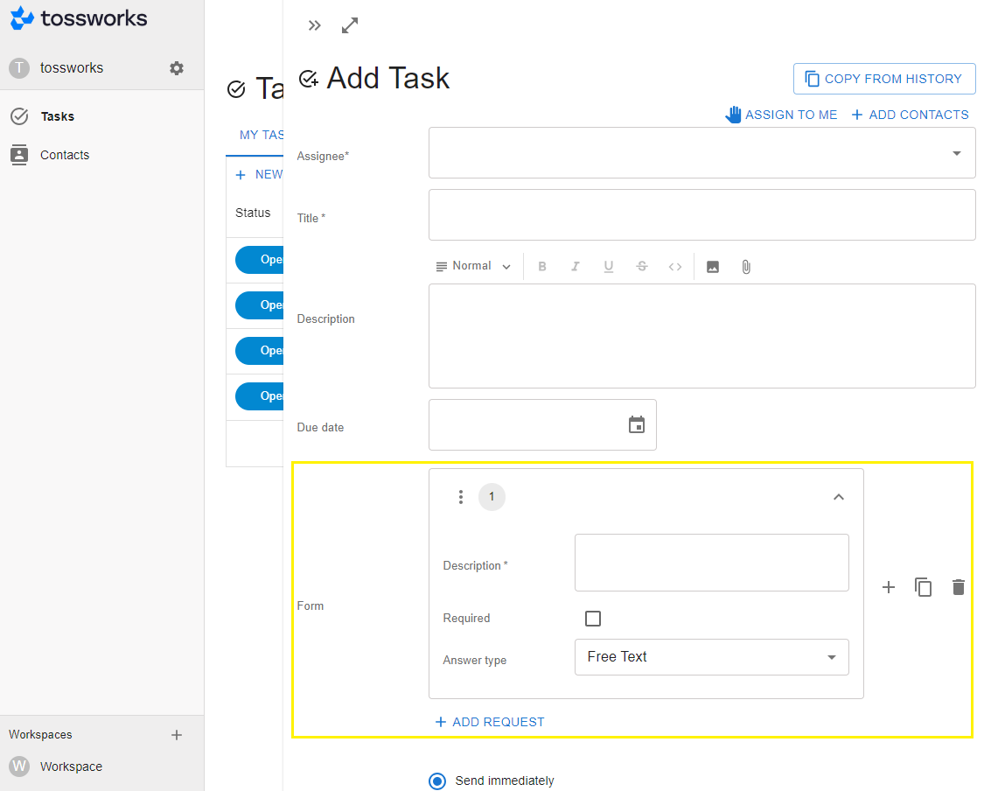Click the strikethrough formatting icon
The image size is (984, 791).
(x=641, y=267)
